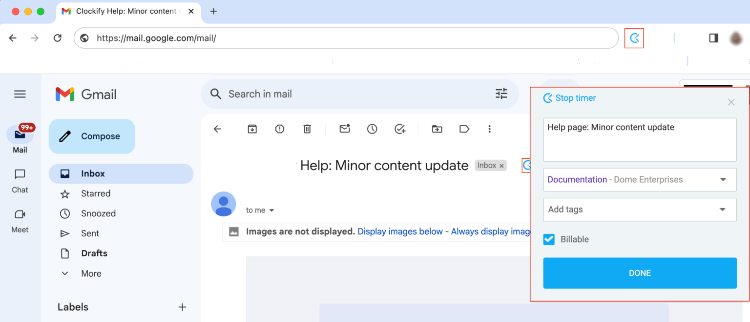Mark the email as unread

click(x=344, y=129)
